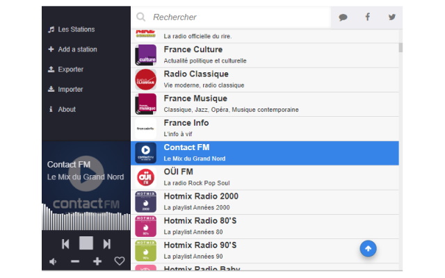Click the France Culture station logo

click(145, 55)
